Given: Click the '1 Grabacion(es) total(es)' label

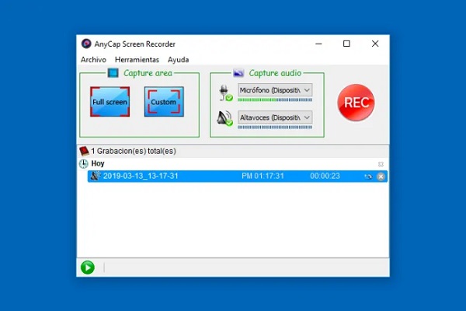Looking at the screenshot, I should (x=134, y=151).
